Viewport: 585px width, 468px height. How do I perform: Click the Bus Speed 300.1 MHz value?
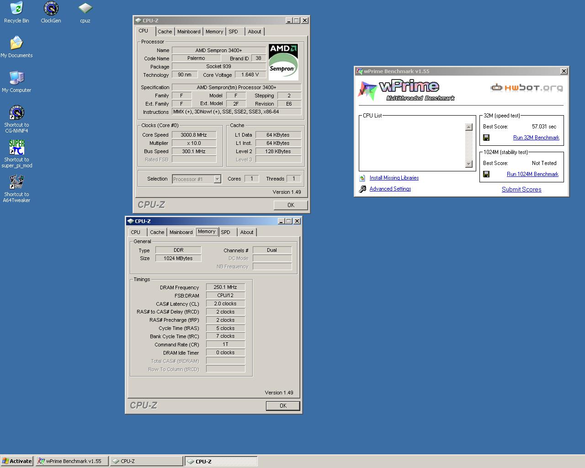194,151
